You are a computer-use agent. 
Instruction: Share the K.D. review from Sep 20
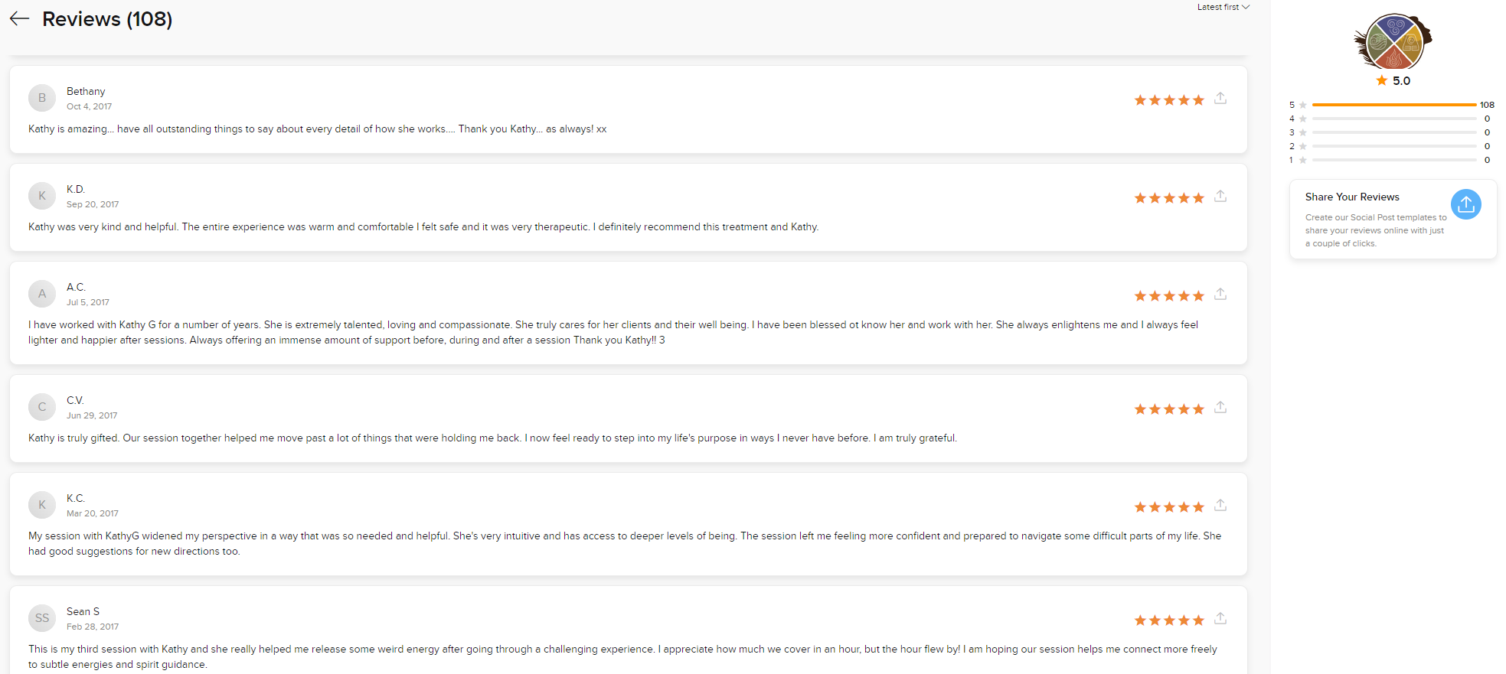1220,197
